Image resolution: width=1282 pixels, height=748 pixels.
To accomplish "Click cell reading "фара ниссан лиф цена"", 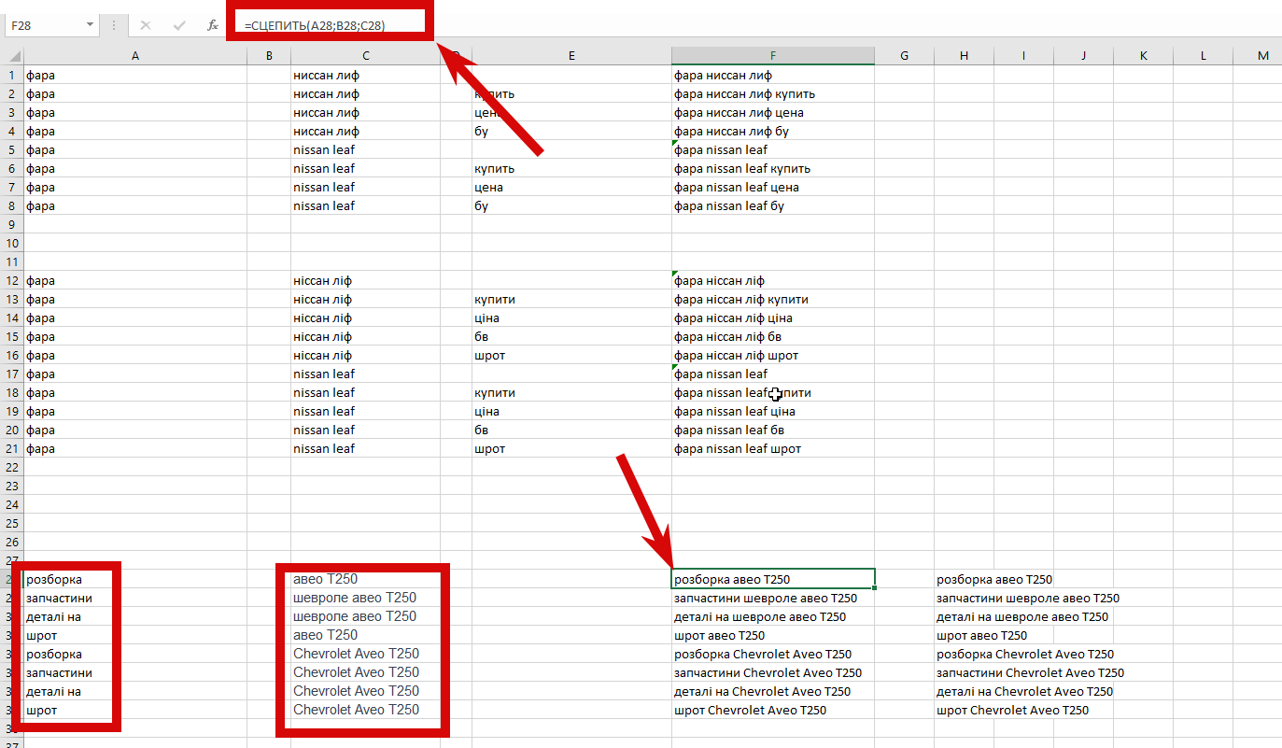I will click(x=773, y=112).
